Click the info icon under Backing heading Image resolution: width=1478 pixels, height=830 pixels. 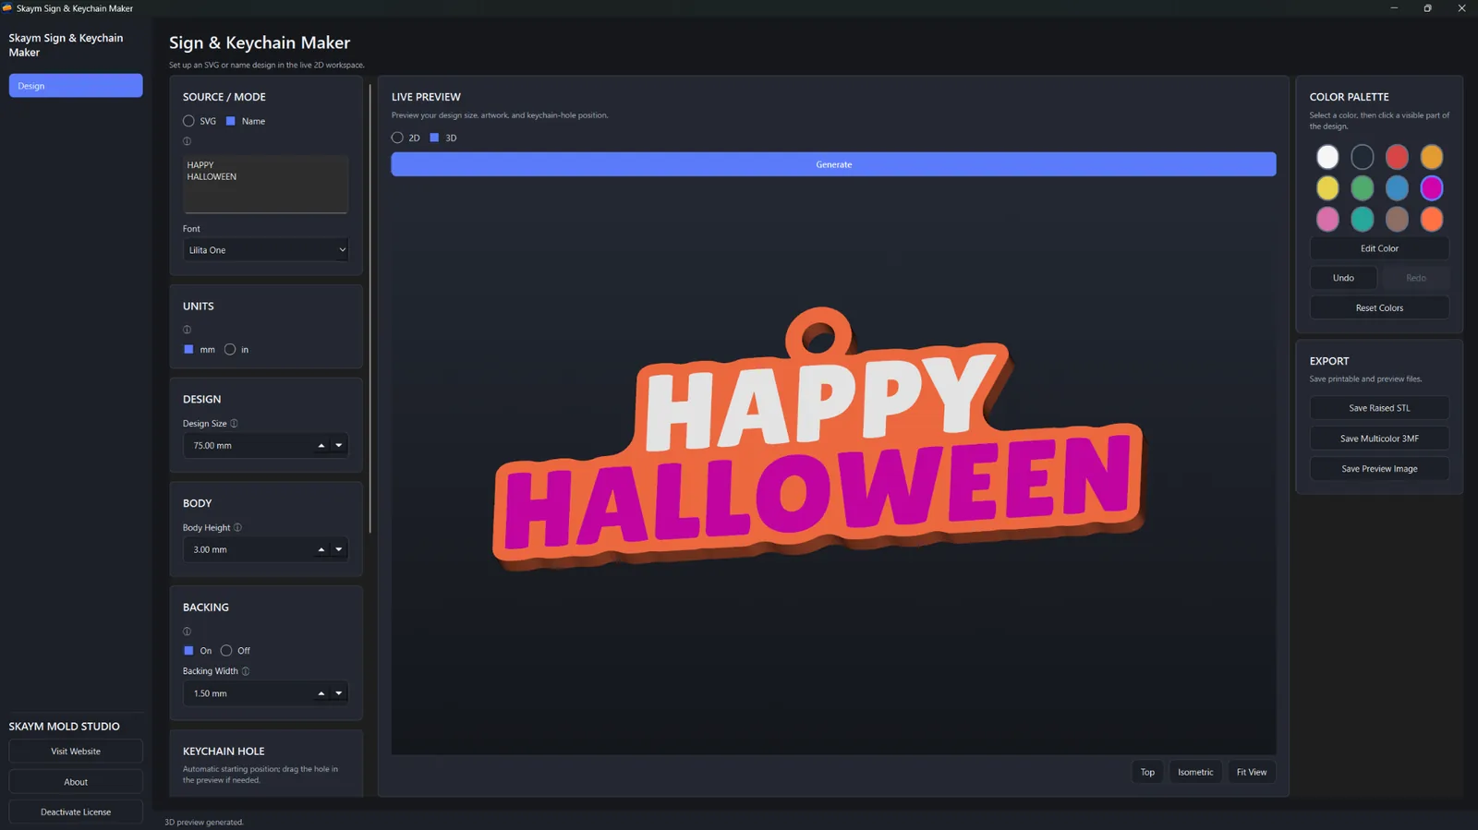pos(187,632)
